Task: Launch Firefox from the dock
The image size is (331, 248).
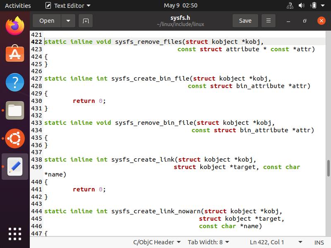Action: 15,26
